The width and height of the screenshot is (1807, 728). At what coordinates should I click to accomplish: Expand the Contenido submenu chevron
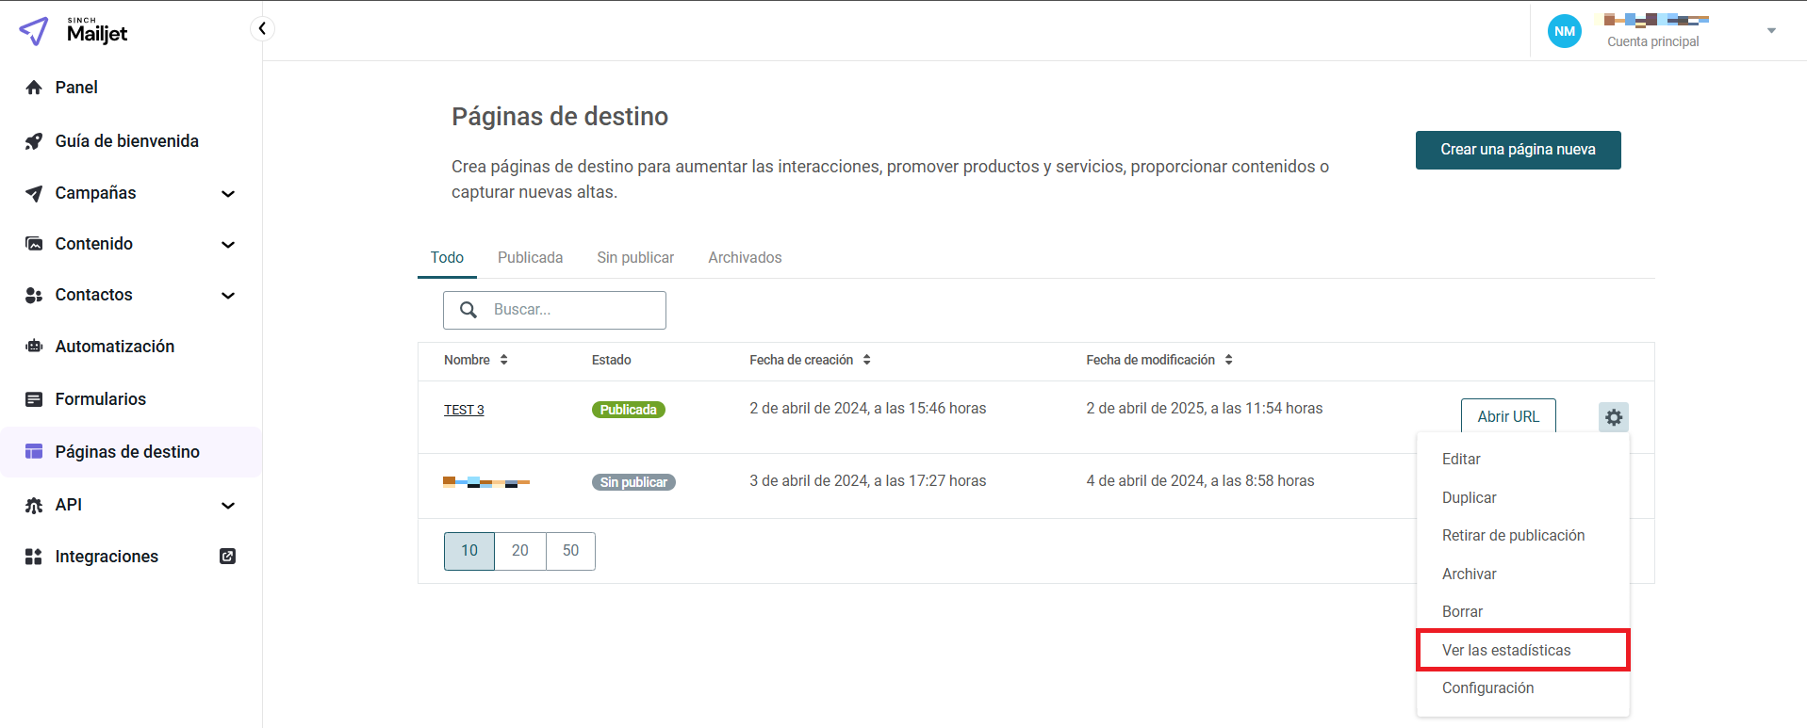click(x=227, y=245)
